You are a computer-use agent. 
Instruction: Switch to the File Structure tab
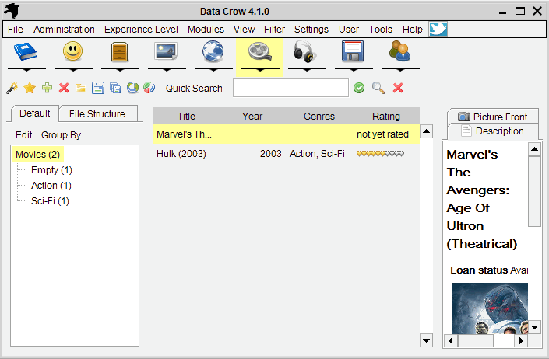[97, 114]
